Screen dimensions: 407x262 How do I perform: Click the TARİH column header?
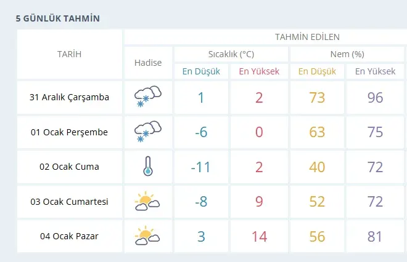(x=69, y=54)
